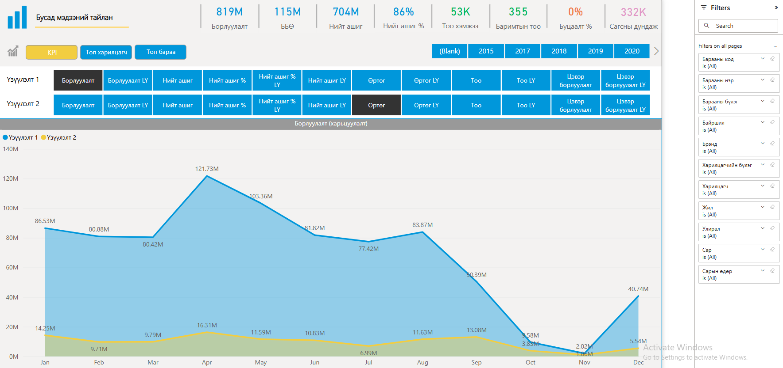Select Цэвэр борлуулалт in Үзүүлэлт 1 row
This screenshot has width=783, height=368.
[575, 80]
